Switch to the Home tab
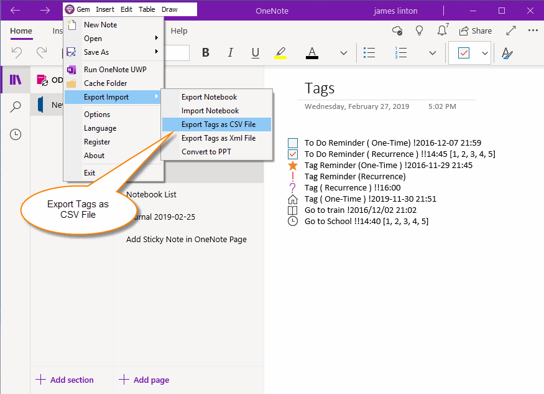The width and height of the screenshot is (544, 394). coord(21,31)
